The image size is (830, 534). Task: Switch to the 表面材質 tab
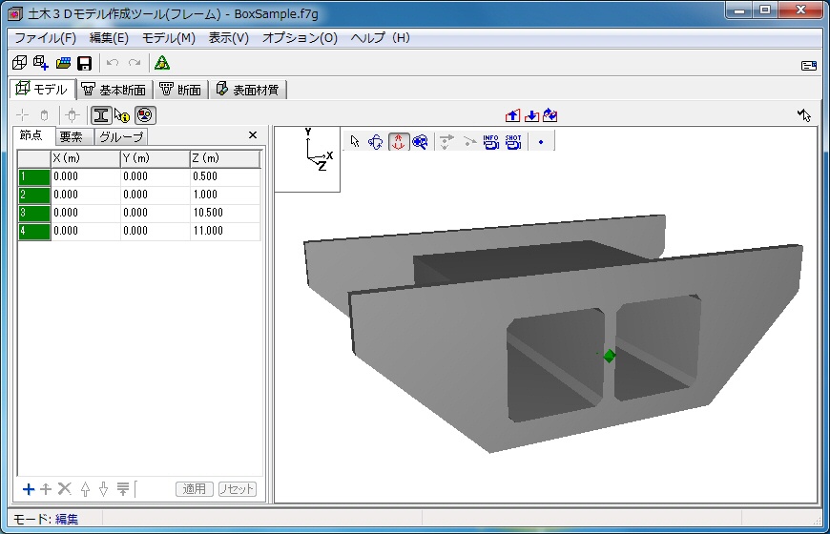coord(248,90)
